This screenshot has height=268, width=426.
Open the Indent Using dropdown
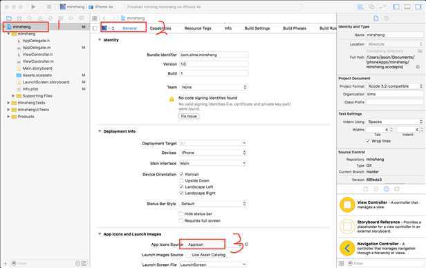point(395,122)
